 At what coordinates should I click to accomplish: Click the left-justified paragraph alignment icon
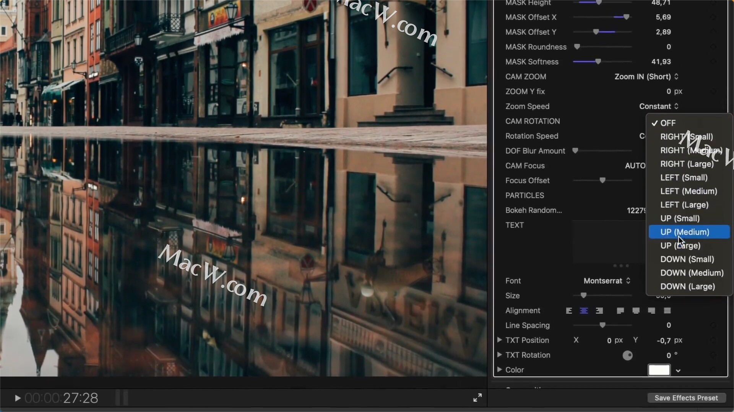click(x=620, y=311)
